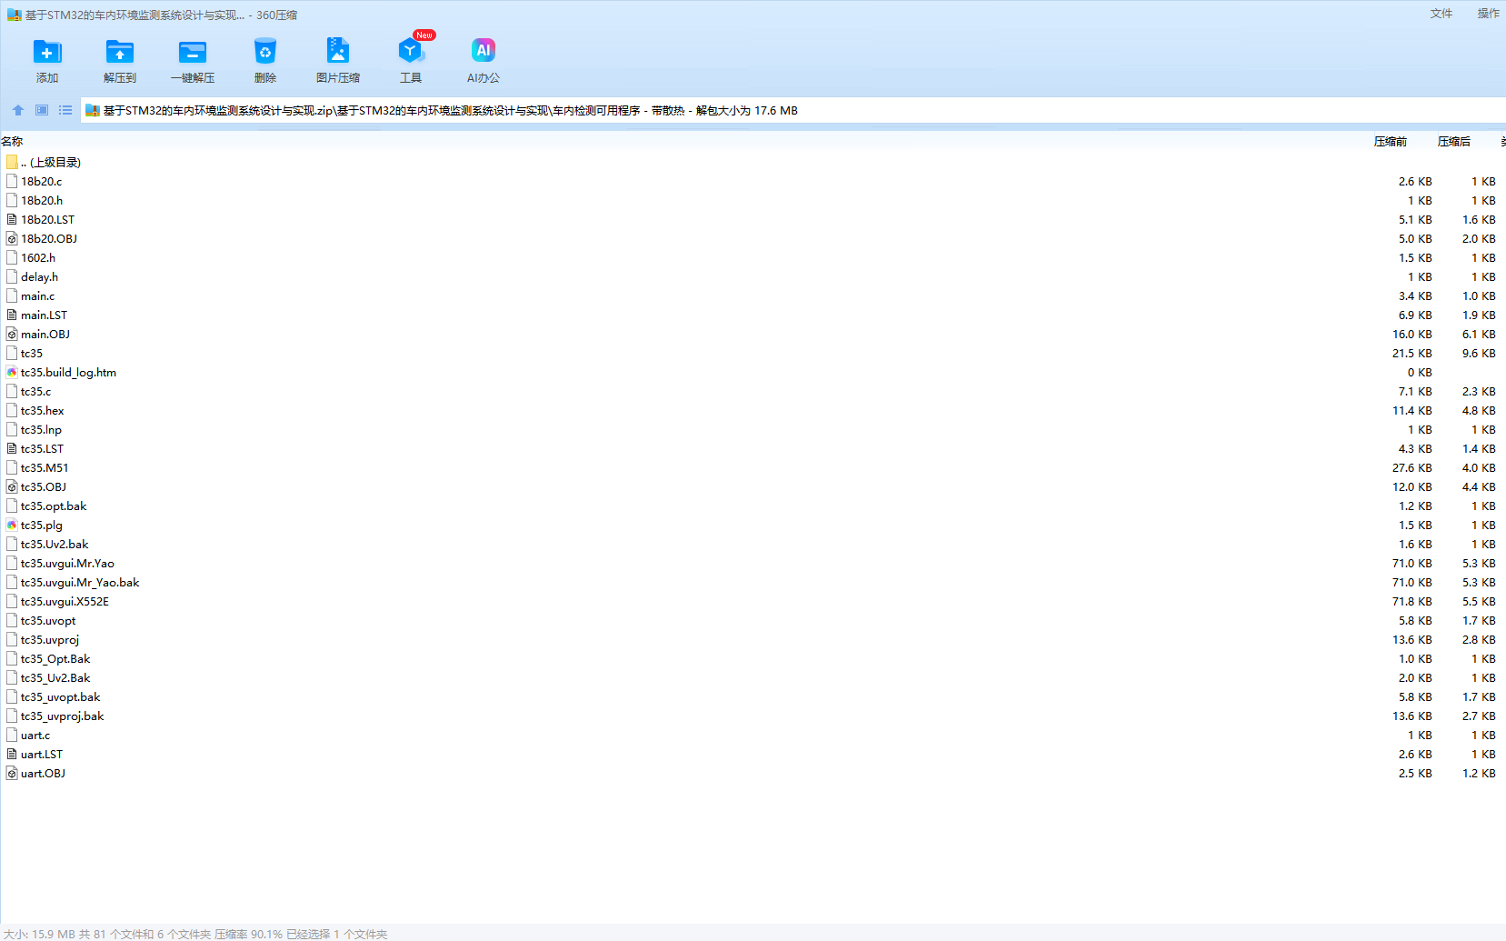Open the Operations (操作) menu

point(1488,14)
